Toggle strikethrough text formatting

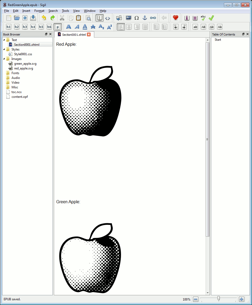point(93,27)
